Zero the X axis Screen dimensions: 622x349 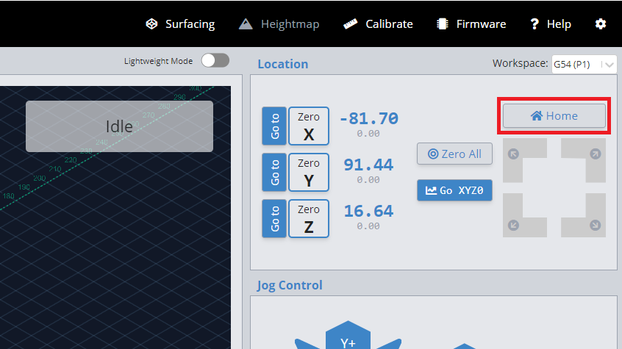309,126
